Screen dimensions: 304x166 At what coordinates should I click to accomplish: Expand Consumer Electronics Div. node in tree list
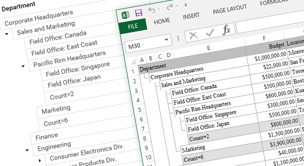(x=40, y=160)
